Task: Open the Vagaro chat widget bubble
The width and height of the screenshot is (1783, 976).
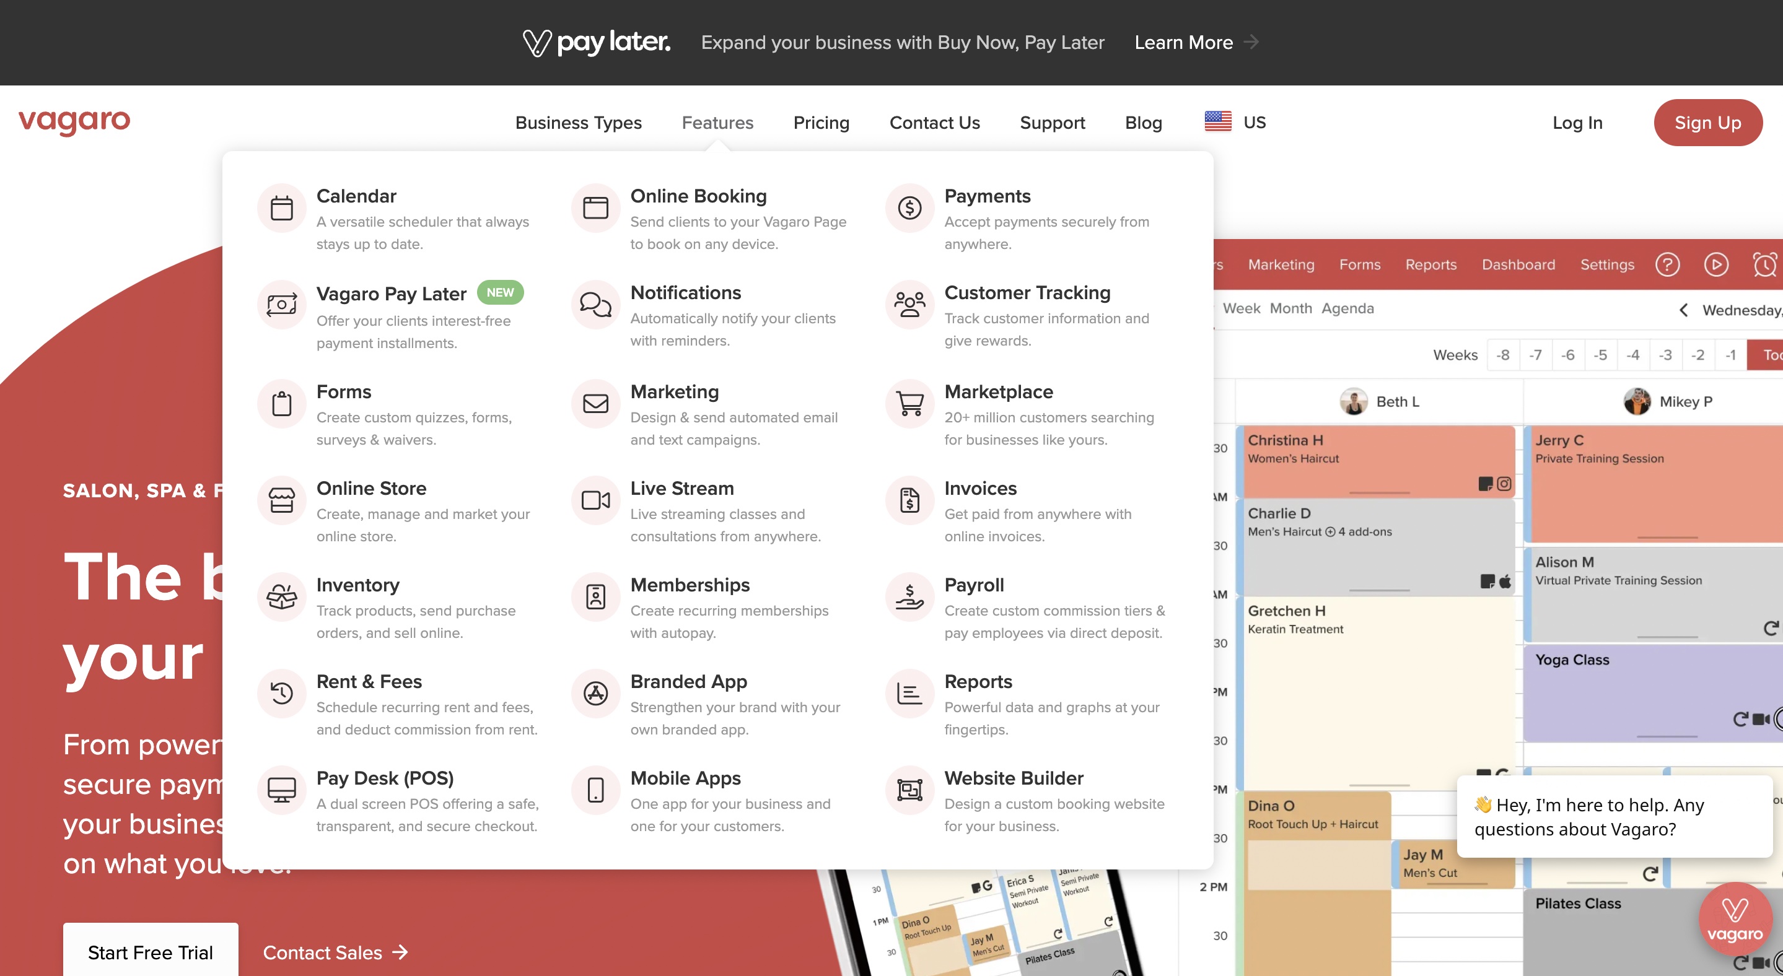Action: click(x=1735, y=919)
